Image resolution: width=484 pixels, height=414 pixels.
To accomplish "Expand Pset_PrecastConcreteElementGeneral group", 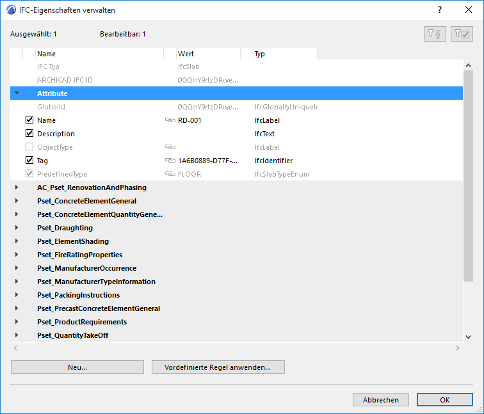I will tap(17, 308).
